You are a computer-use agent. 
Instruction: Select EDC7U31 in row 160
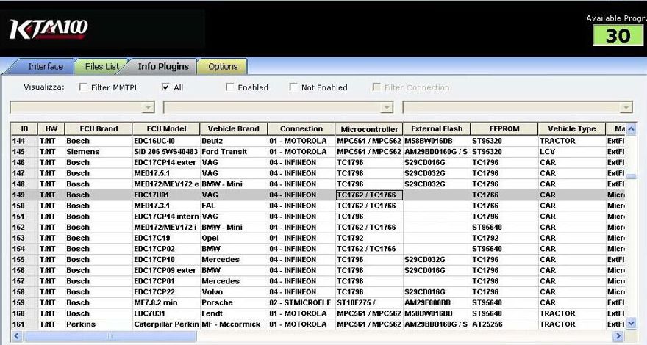click(x=166, y=313)
